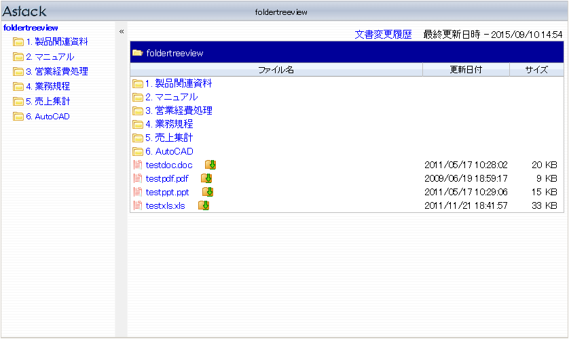Open the testdoc.doc file link
Image resolution: width=569 pixels, height=339 pixels.
[169, 165]
